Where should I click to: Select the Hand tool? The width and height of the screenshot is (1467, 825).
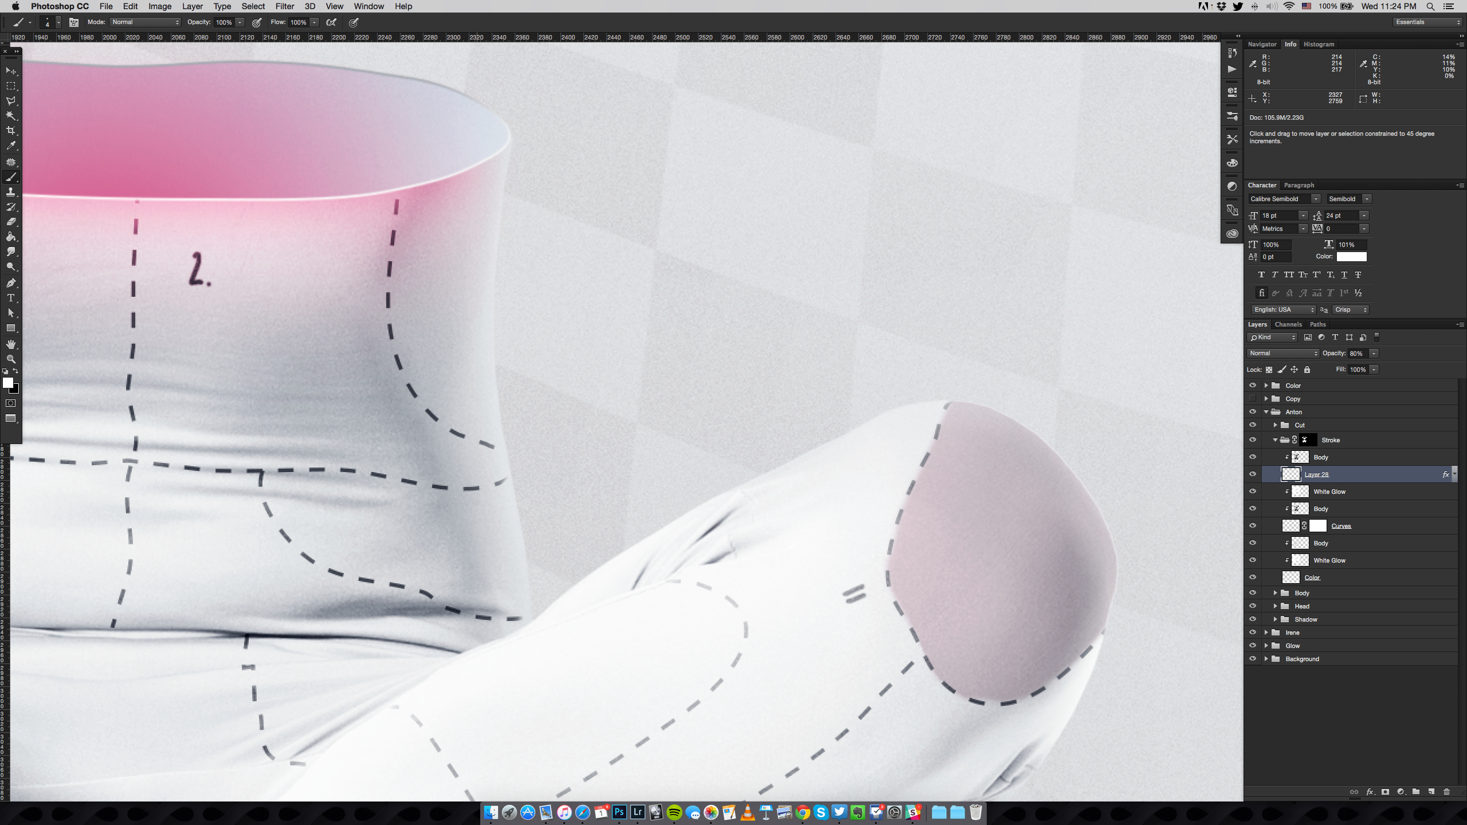coord(11,344)
